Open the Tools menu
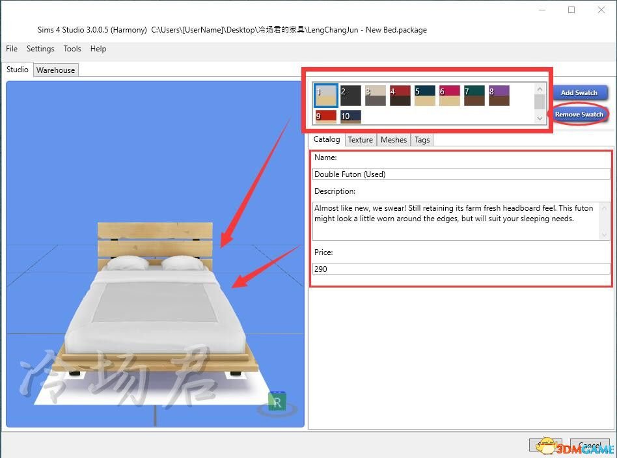This screenshot has height=458, width=617. pos(72,49)
